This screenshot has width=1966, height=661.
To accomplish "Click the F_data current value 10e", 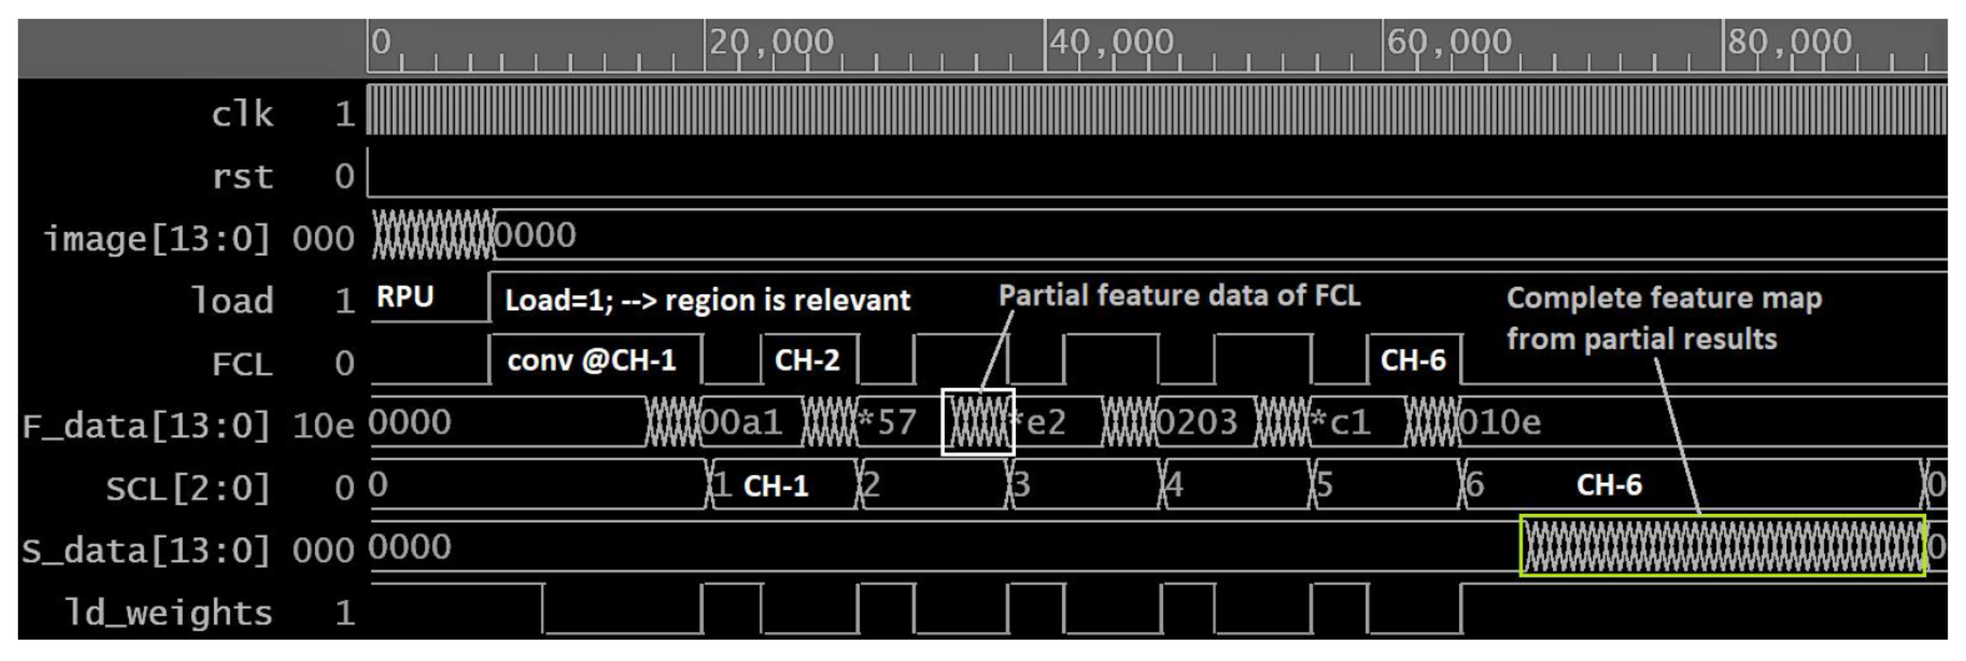I will pyautogui.click(x=323, y=426).
